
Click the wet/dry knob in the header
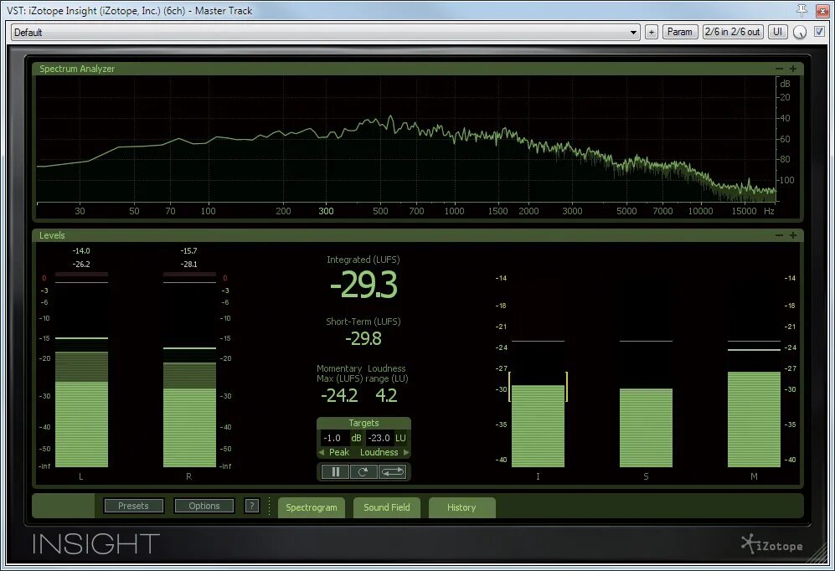tap(800, 32)
